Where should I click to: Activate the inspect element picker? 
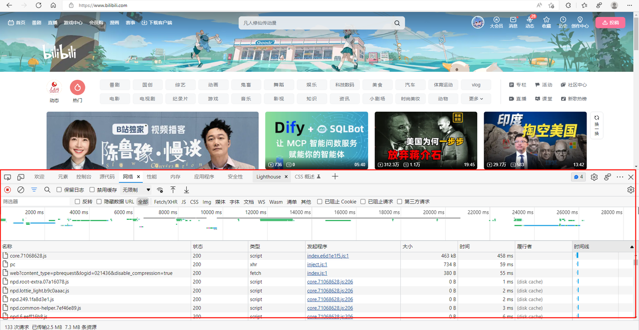point(7,177)
